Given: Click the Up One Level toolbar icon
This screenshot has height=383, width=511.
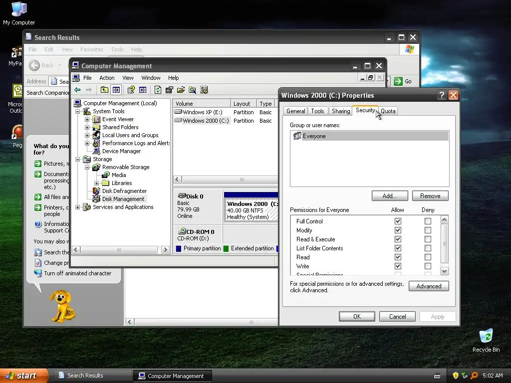Looking at the screenshot, I should pyautogui.click(x=104, y=90).
